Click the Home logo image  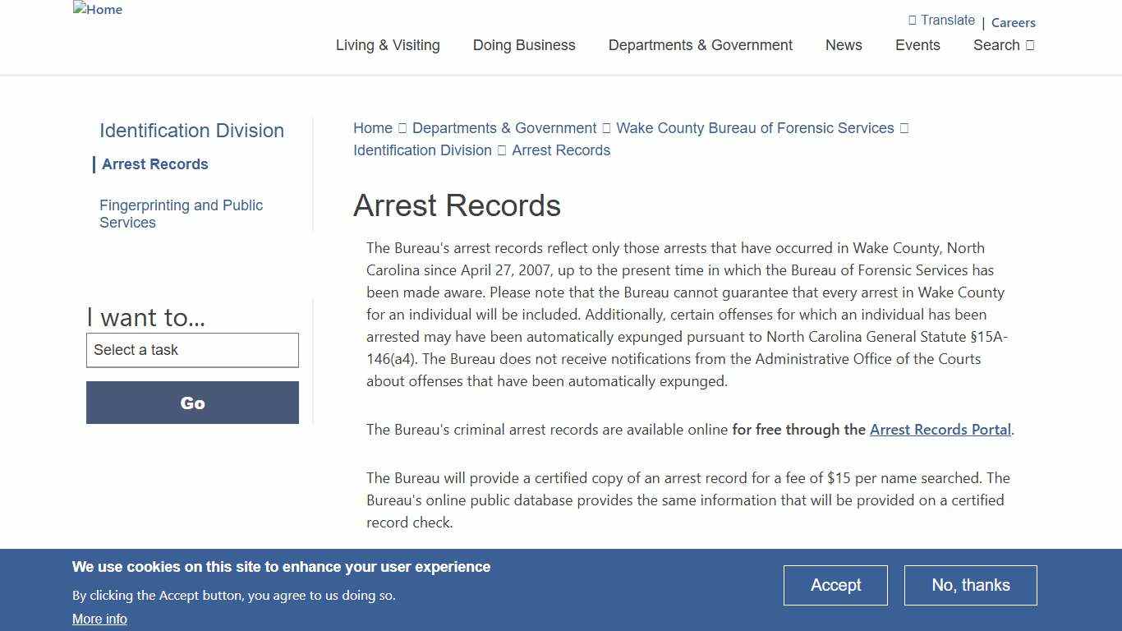click(97, 10)
